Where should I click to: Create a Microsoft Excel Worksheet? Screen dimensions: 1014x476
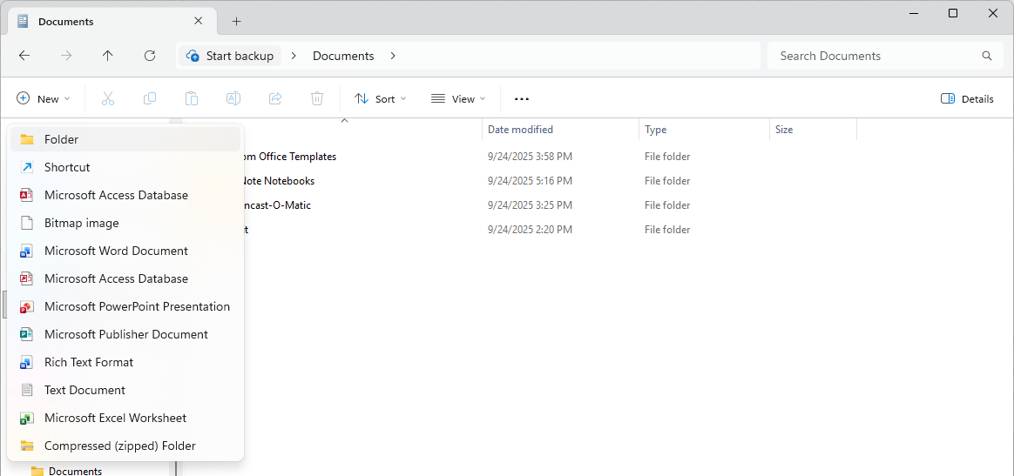[125, 417]
